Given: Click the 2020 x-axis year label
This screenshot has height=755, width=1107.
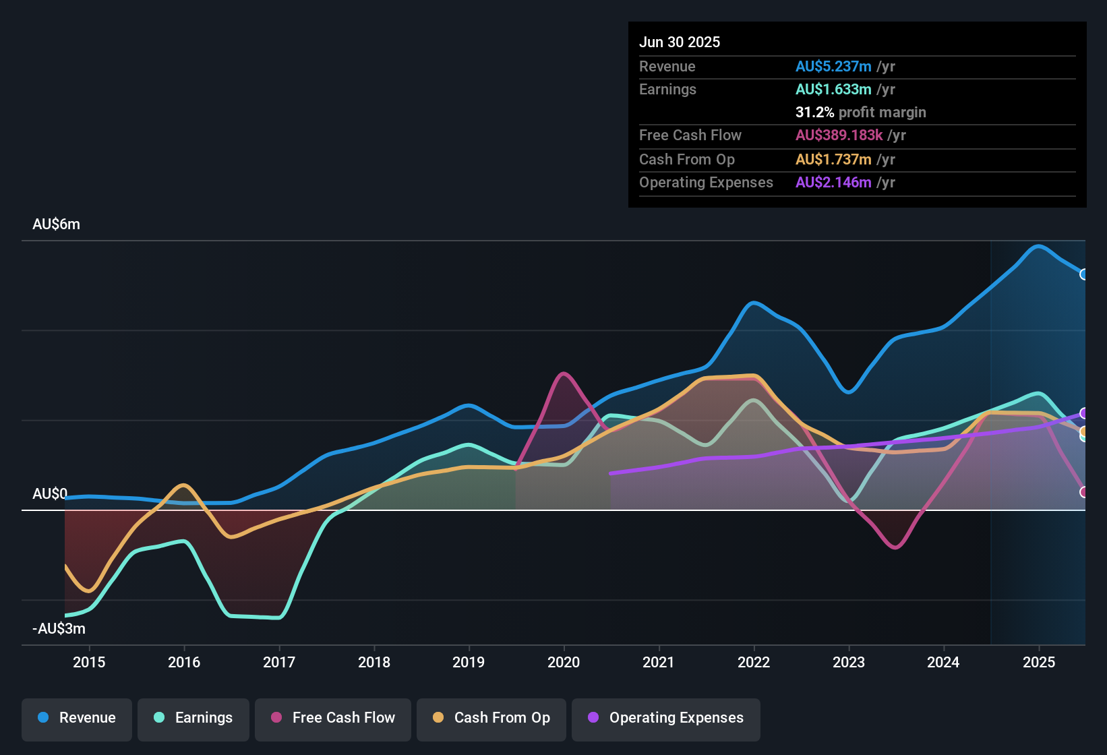Looking at the screenshot, I should (x=564, y=662).
